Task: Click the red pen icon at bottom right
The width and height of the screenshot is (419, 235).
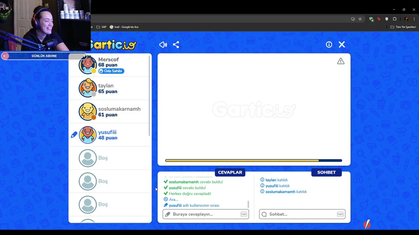Action: click(x=367, y=224)
